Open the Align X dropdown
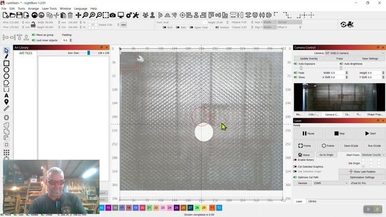This screenshot has width=386, height=217. [270, 22]
